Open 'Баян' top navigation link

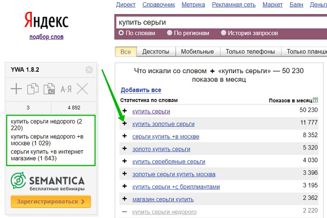296,5
